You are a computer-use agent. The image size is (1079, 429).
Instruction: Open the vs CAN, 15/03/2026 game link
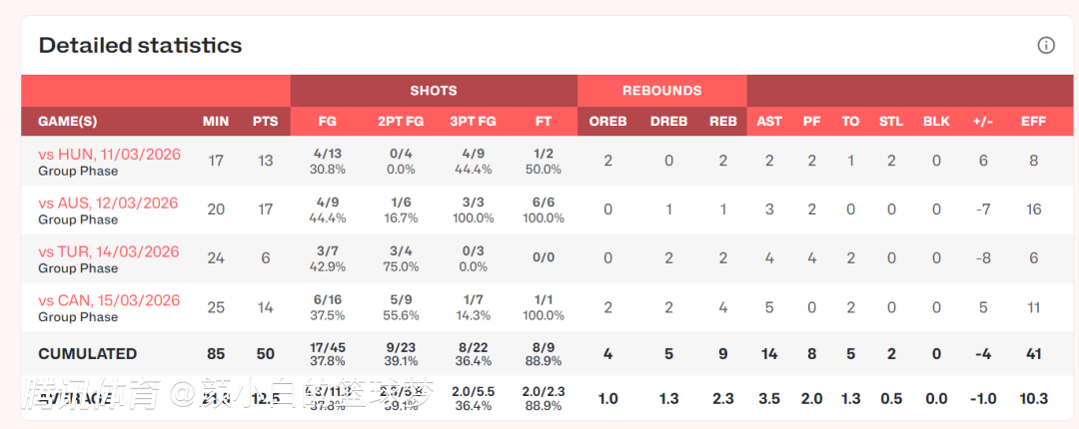point(109,300)
